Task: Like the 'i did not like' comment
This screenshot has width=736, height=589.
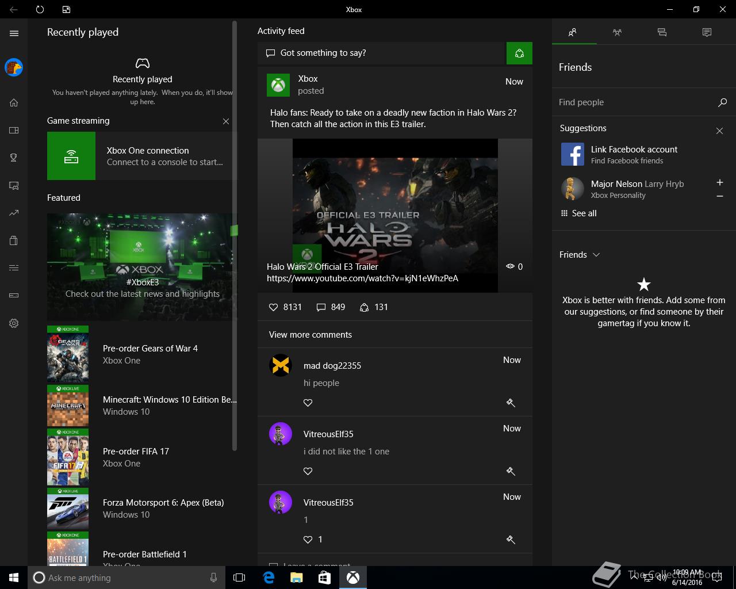Action: click(308, 471)
